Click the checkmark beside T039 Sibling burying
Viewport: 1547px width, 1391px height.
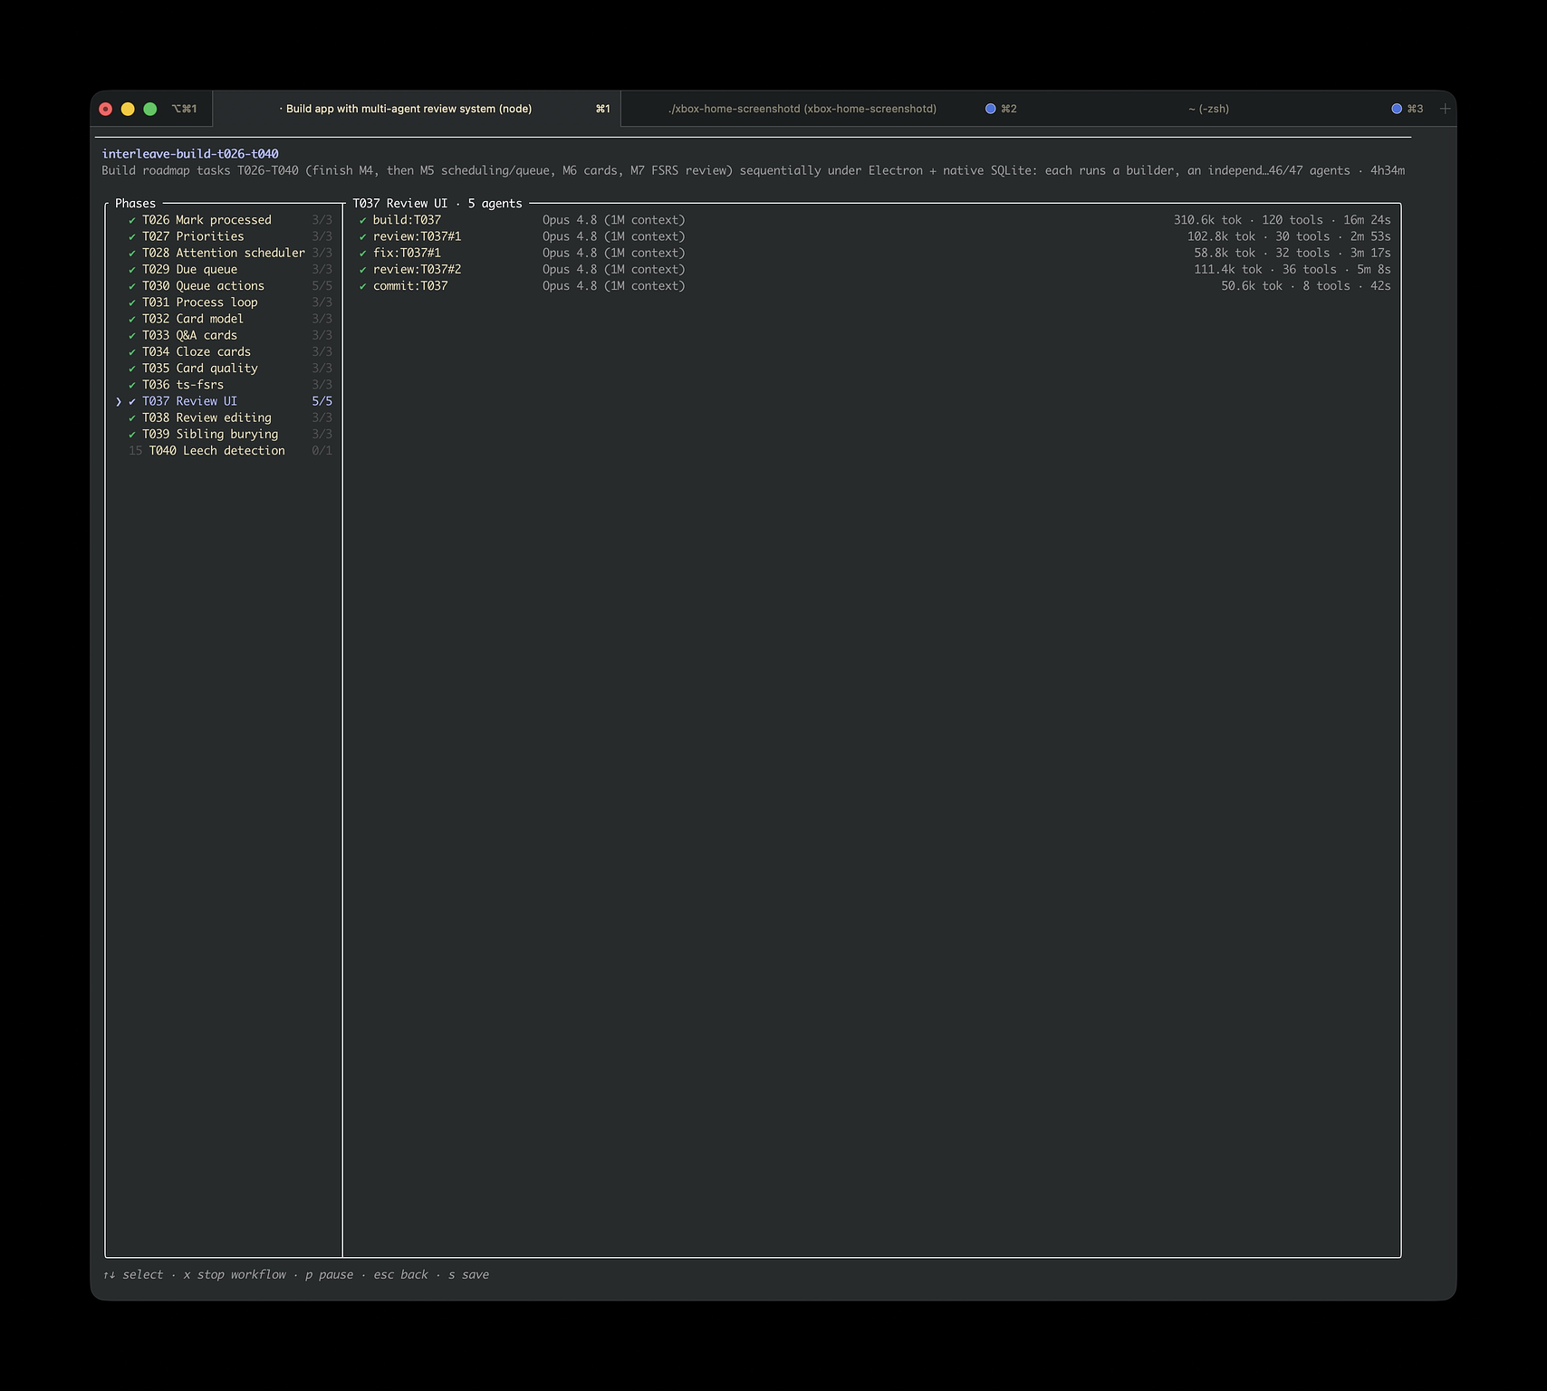coord(132,435)
